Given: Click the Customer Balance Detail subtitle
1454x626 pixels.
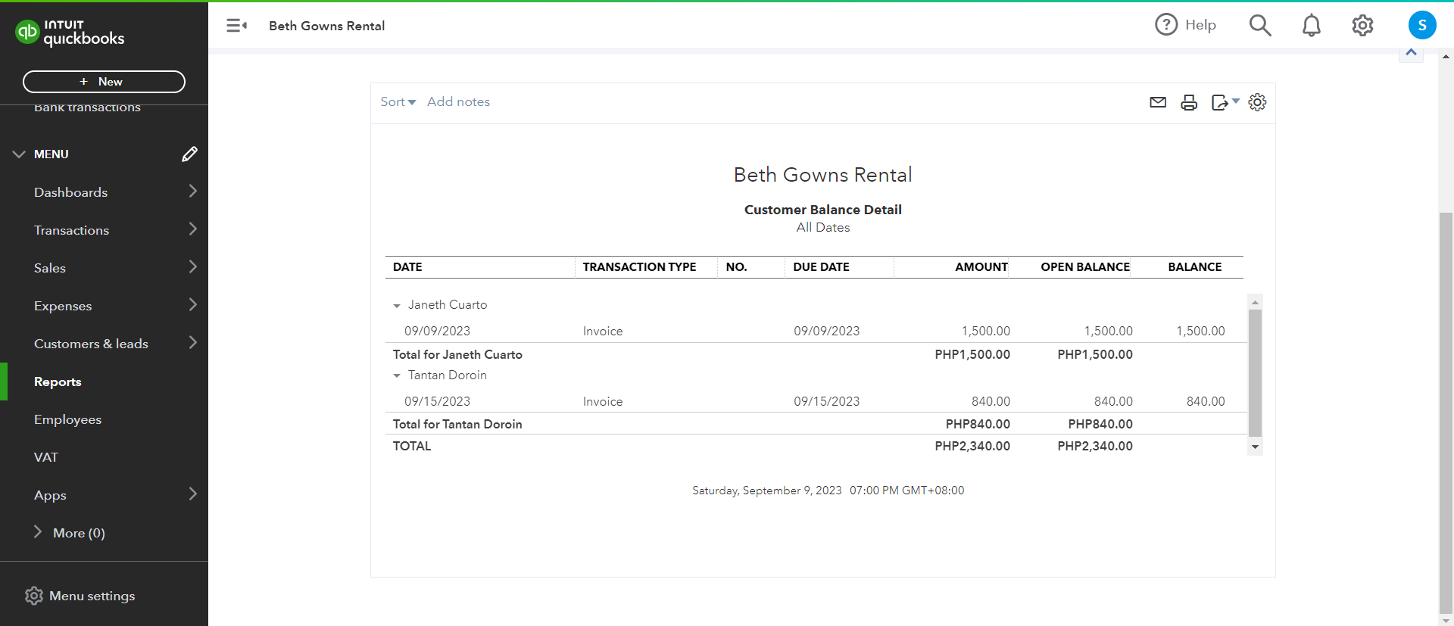Looking at the screenshot, I should pos(822,210).
